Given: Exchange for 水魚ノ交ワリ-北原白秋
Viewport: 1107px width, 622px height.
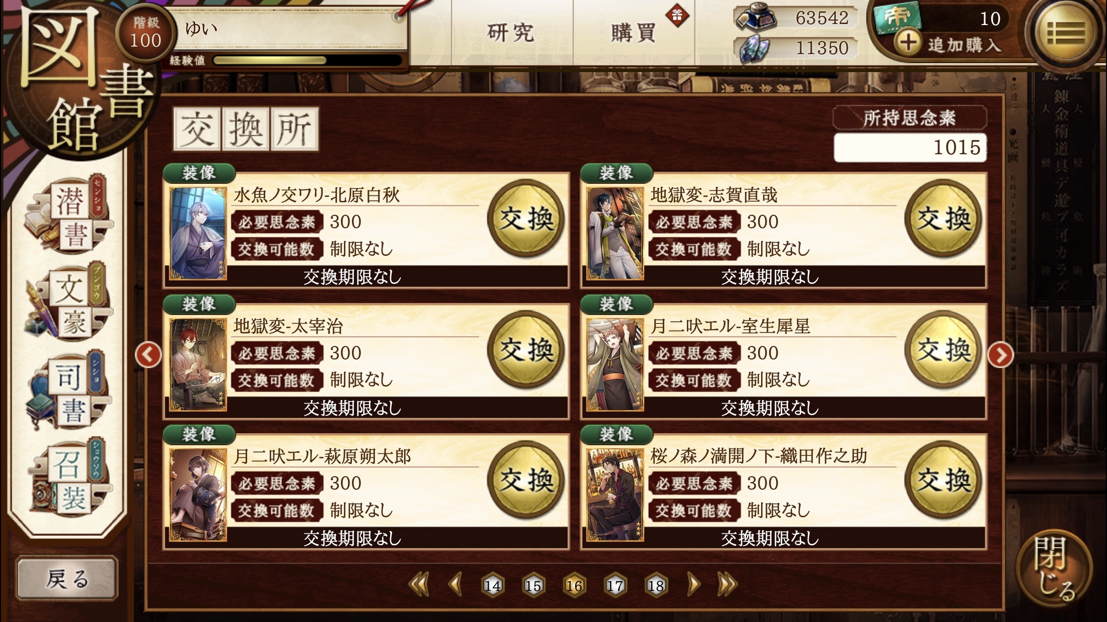Looking at the screenshot, I should tap(526, 218).
